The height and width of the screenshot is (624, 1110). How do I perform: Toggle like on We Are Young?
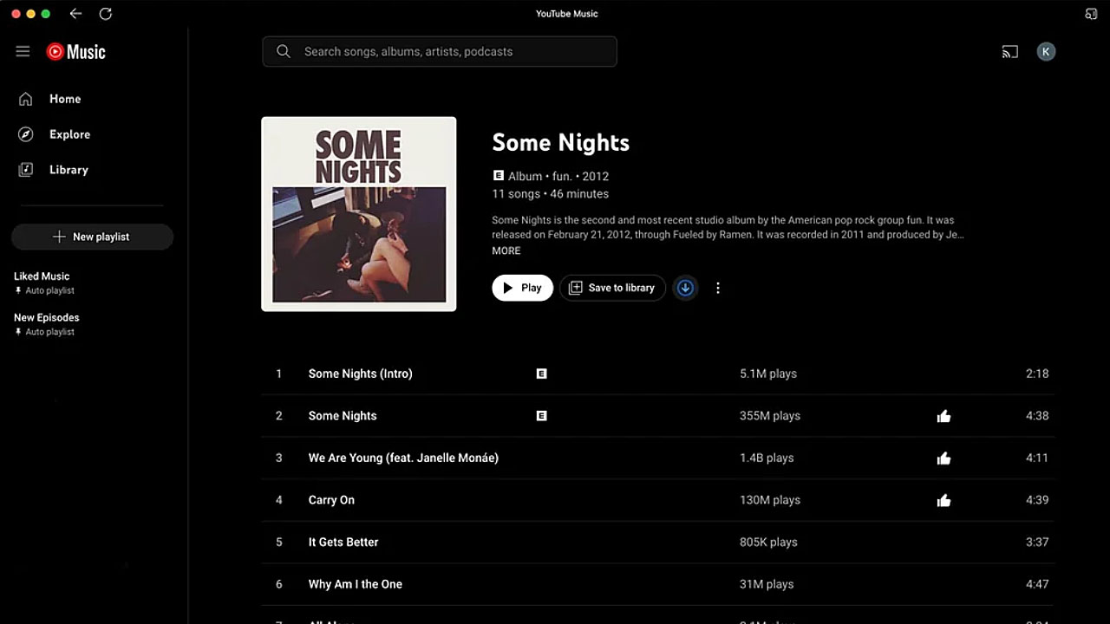coord(943,458)
